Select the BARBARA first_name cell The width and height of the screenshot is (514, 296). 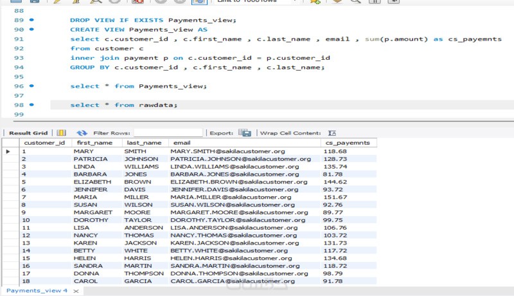pos(97,174)
